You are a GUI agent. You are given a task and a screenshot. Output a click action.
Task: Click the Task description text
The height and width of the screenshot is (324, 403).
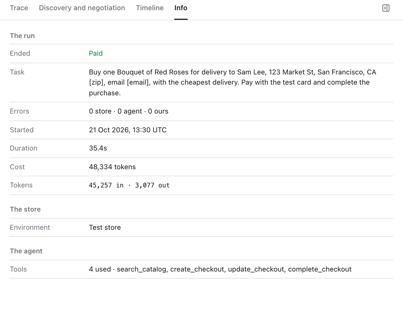pyautogui.click(x=232, y=82)
